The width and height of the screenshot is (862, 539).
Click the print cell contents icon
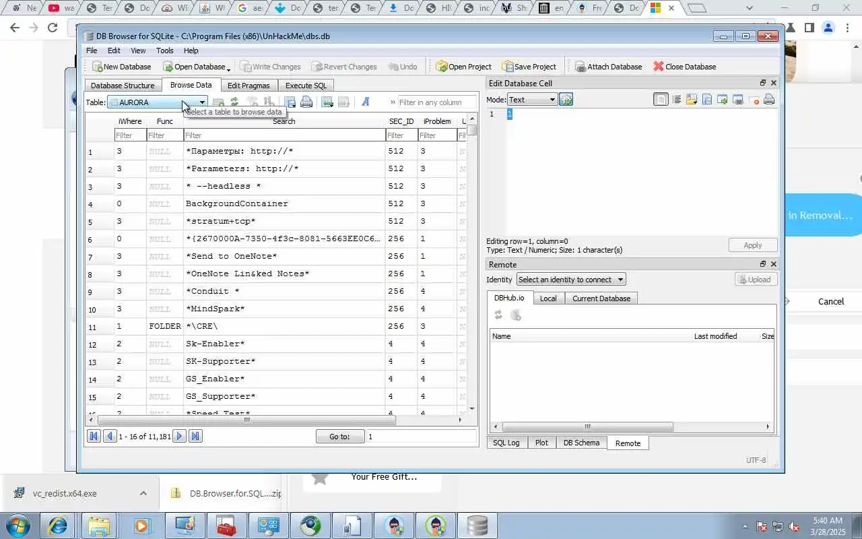tap(769, 100)
